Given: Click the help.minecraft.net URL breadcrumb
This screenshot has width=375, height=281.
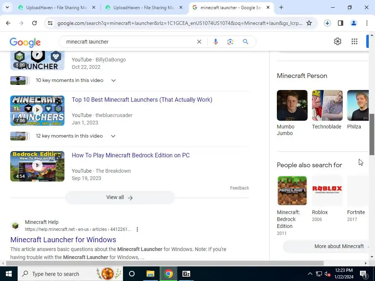Looking at the screenshot, I should 78,229.
